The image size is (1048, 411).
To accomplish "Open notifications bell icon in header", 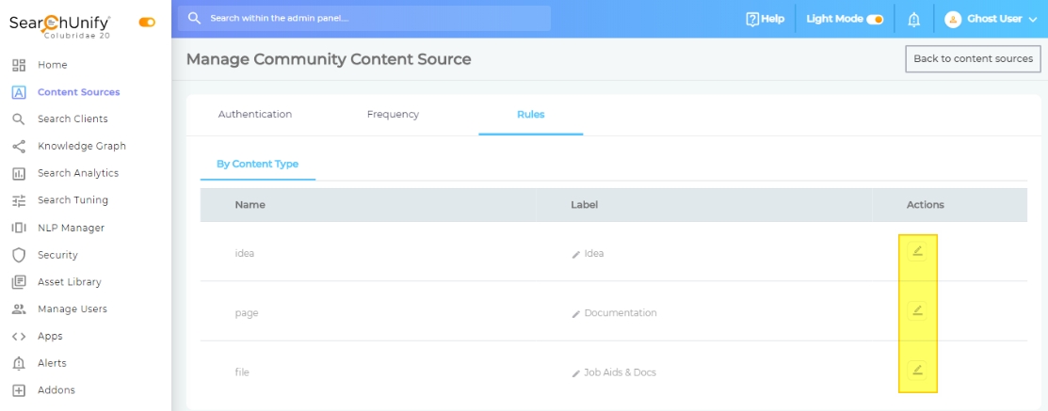I will (913, 20).
